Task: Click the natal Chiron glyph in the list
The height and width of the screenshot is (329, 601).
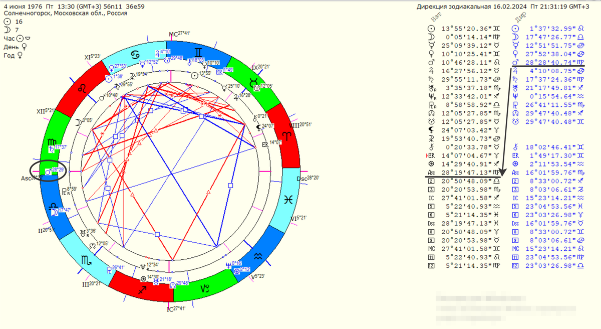Action: coord(431,147)
